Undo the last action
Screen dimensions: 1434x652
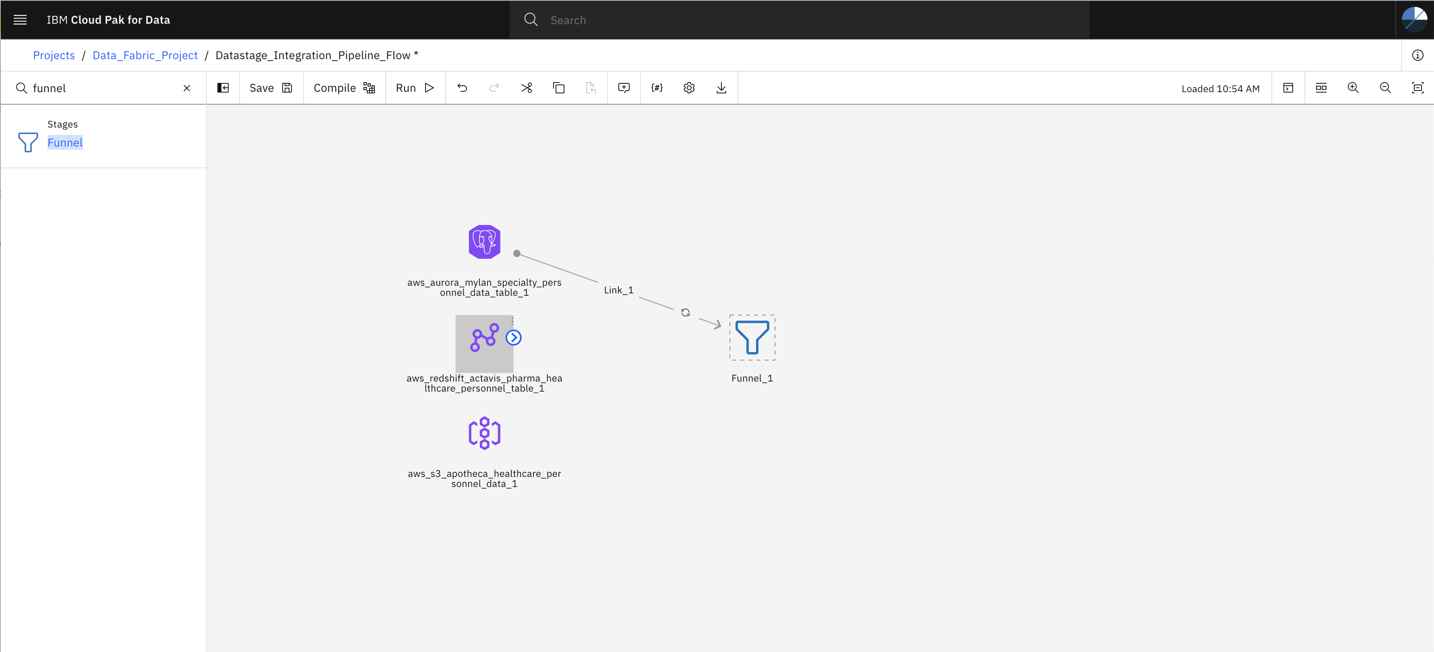pos(462,88)
